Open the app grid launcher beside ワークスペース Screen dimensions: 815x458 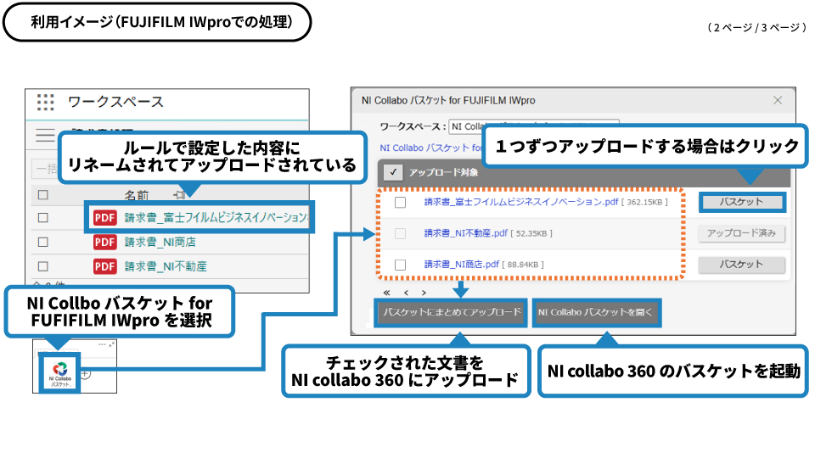[x=46, y=102]
